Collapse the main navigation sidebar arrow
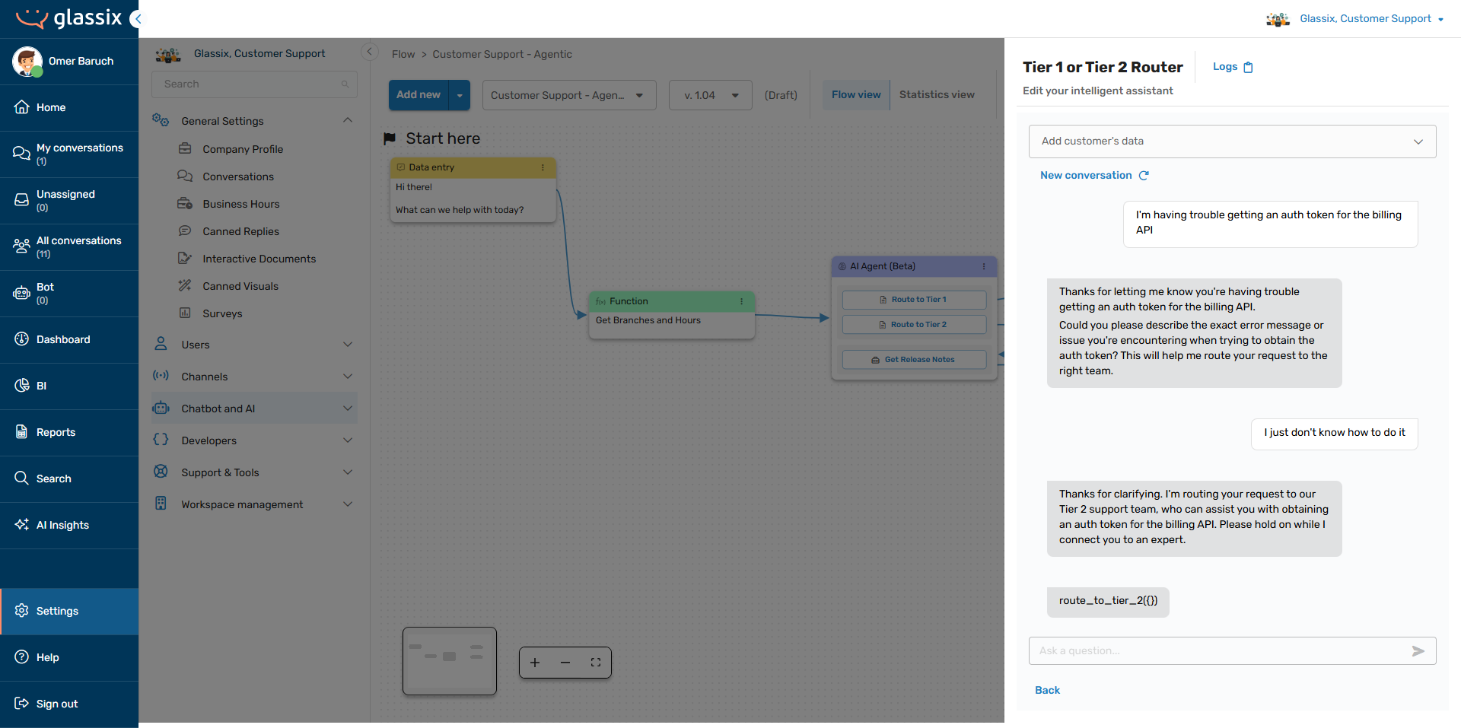The height and width of the screenshot is (728, 1461). click(136, 19)
